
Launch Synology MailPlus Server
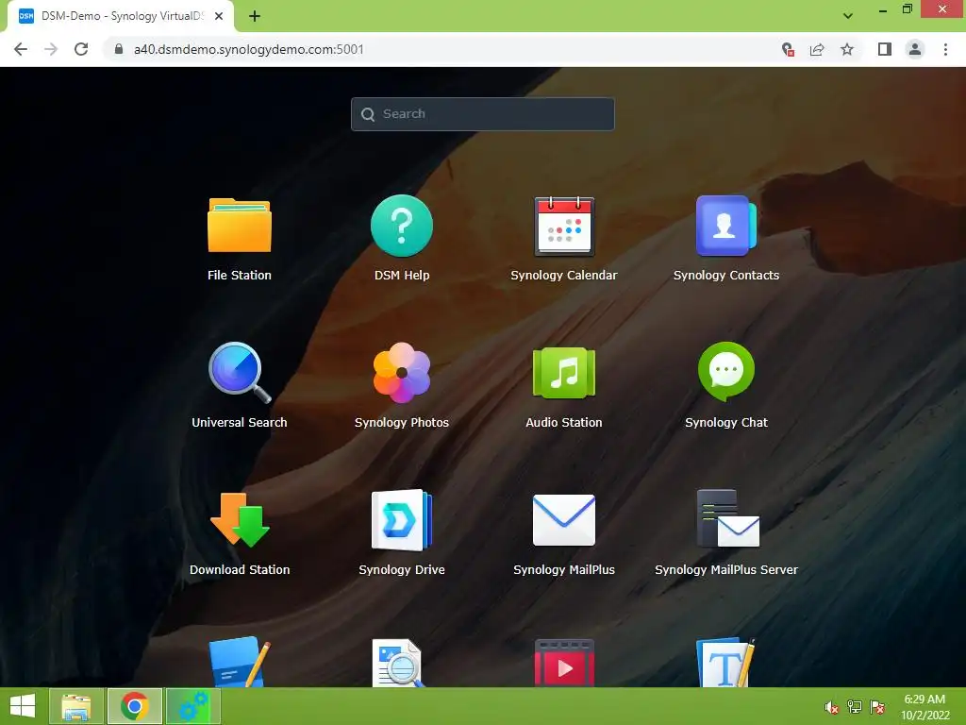(727, 518)
